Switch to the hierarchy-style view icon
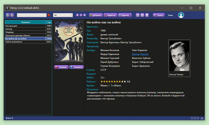Image resolution: width=209 pixels, height=125 pixels. click(x=147, y=15)
